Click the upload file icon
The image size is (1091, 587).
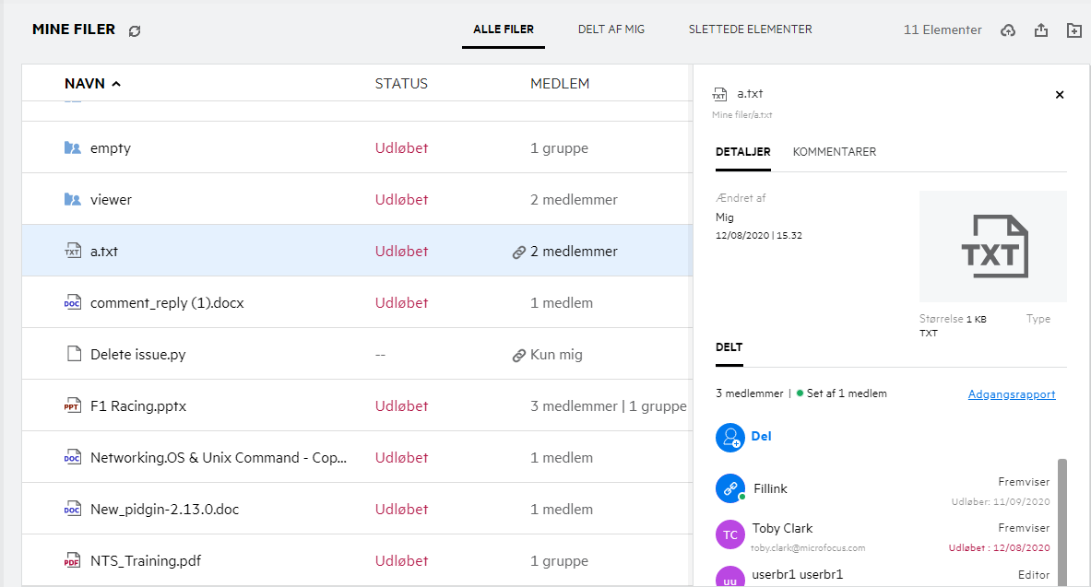pyautogui.click(x=1041, y=30)
